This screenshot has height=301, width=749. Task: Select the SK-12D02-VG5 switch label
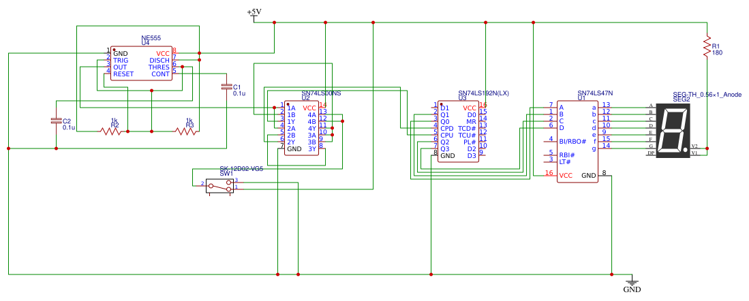241,168
